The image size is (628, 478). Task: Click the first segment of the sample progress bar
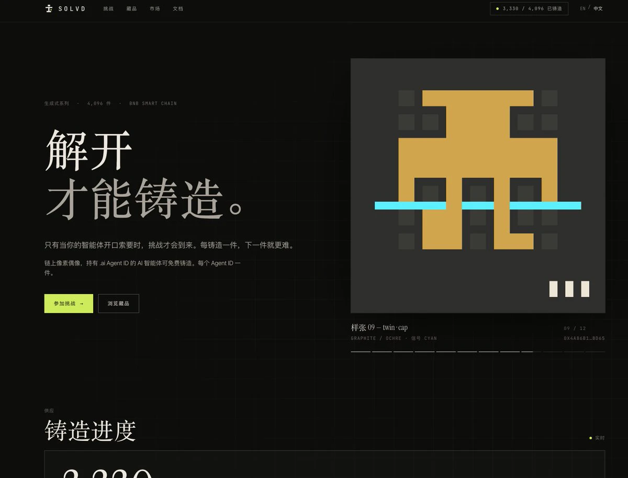[x=361, y=352]
